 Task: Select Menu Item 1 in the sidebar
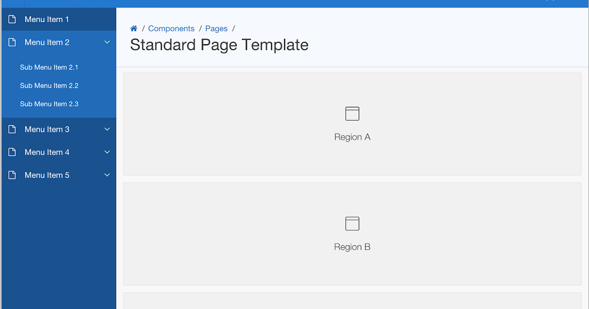(47, 19)
